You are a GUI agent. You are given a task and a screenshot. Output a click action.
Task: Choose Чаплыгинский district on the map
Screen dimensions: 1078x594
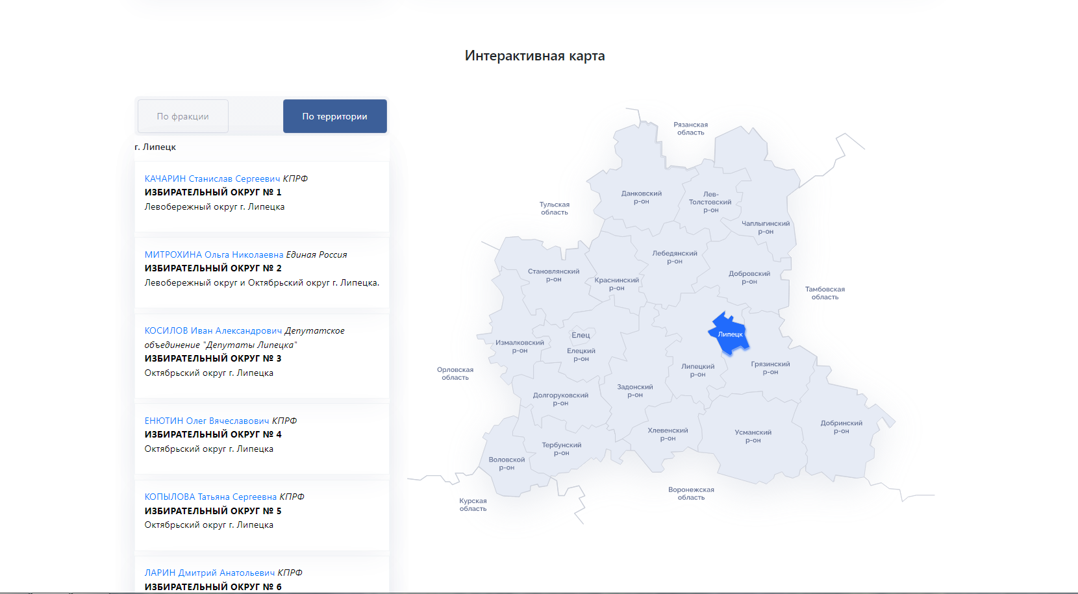click(766, 227)
